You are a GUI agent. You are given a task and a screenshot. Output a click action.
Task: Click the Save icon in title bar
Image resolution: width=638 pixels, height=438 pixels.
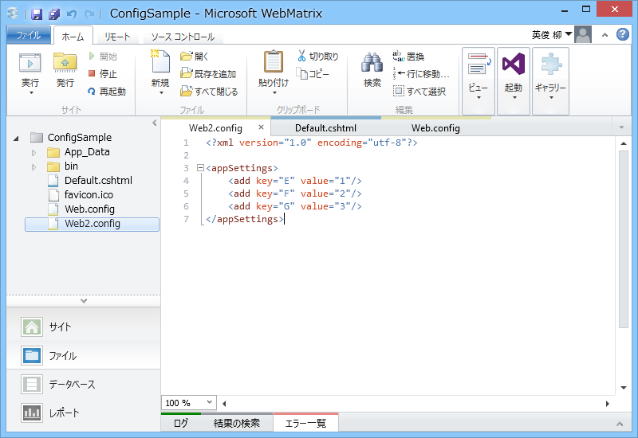click(37, 14)
